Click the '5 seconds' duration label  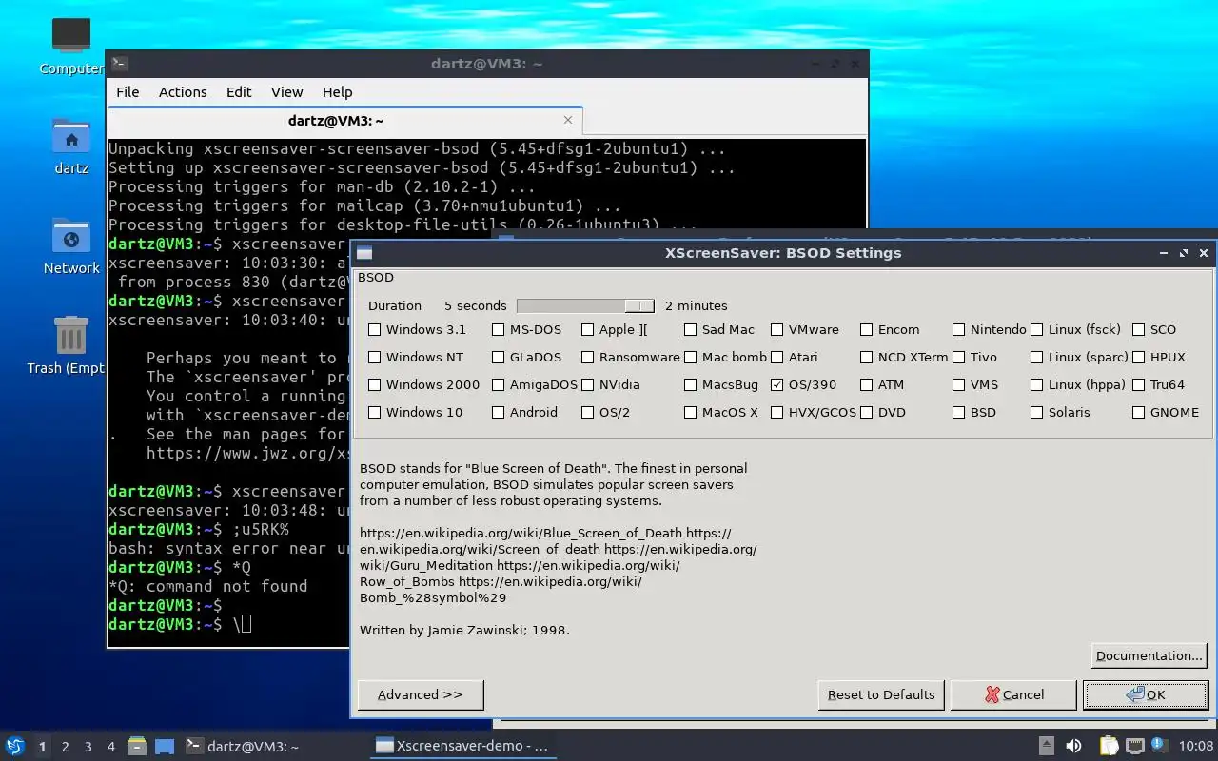tap(475, 305)
